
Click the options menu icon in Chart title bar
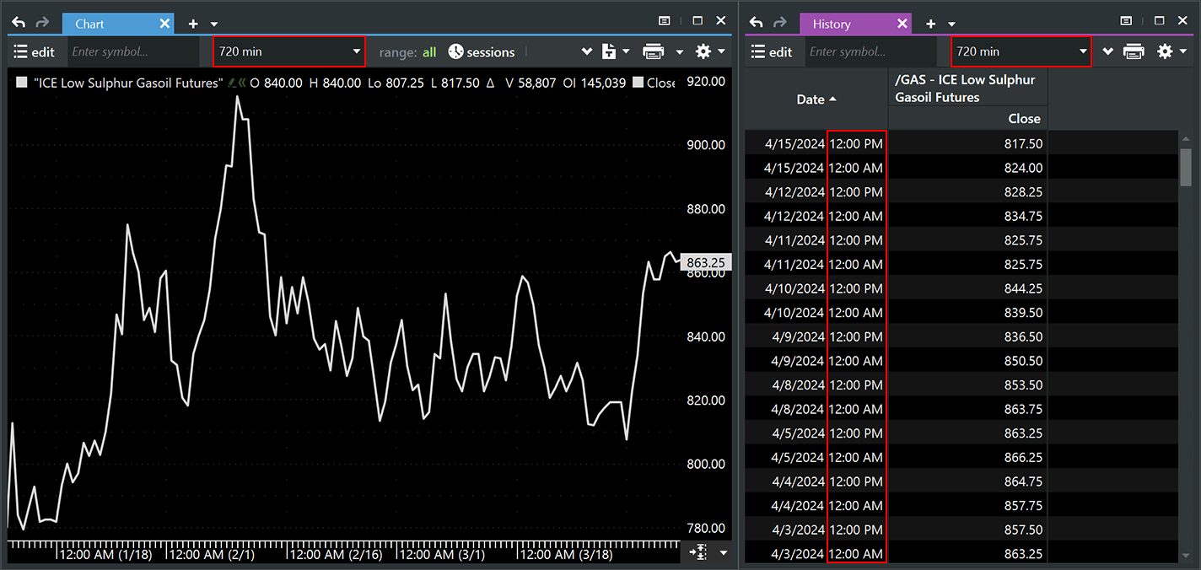pos(665,21)
